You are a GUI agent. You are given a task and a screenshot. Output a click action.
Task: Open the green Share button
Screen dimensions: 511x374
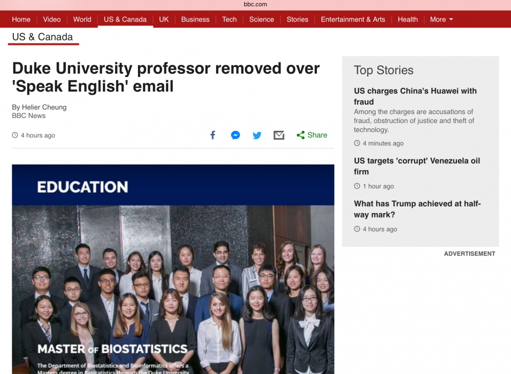(x=312, y=135)
